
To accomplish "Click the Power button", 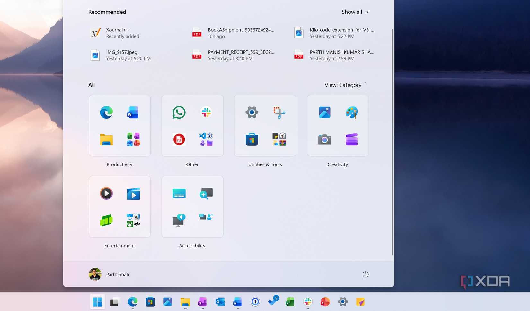I will (366, 274).
